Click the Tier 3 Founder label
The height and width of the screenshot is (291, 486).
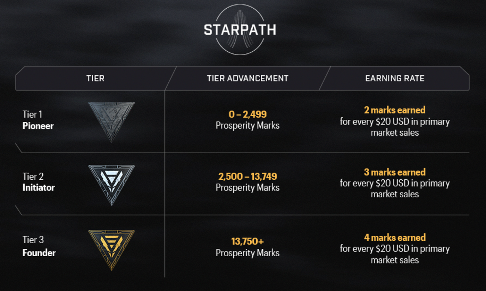tap(39, 246)
